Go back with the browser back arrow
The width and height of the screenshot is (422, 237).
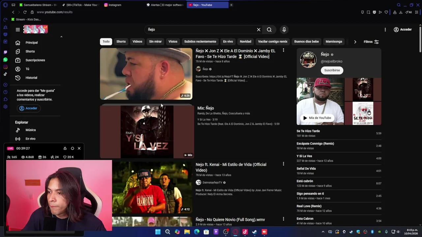pos(13,12)
